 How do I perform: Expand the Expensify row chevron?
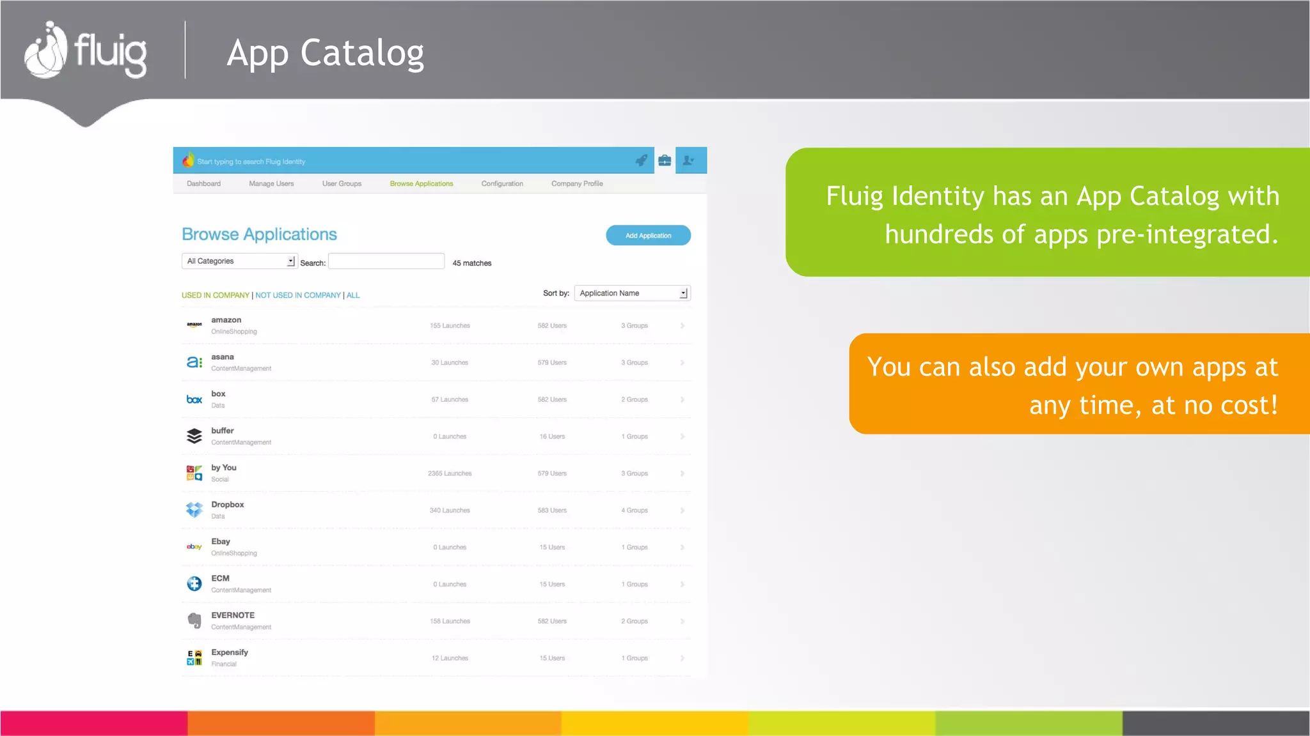(x=683, y=658)
